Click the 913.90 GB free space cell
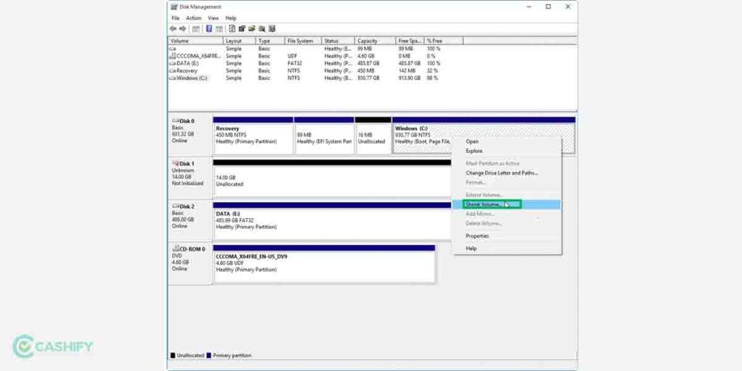 (409, 78)
